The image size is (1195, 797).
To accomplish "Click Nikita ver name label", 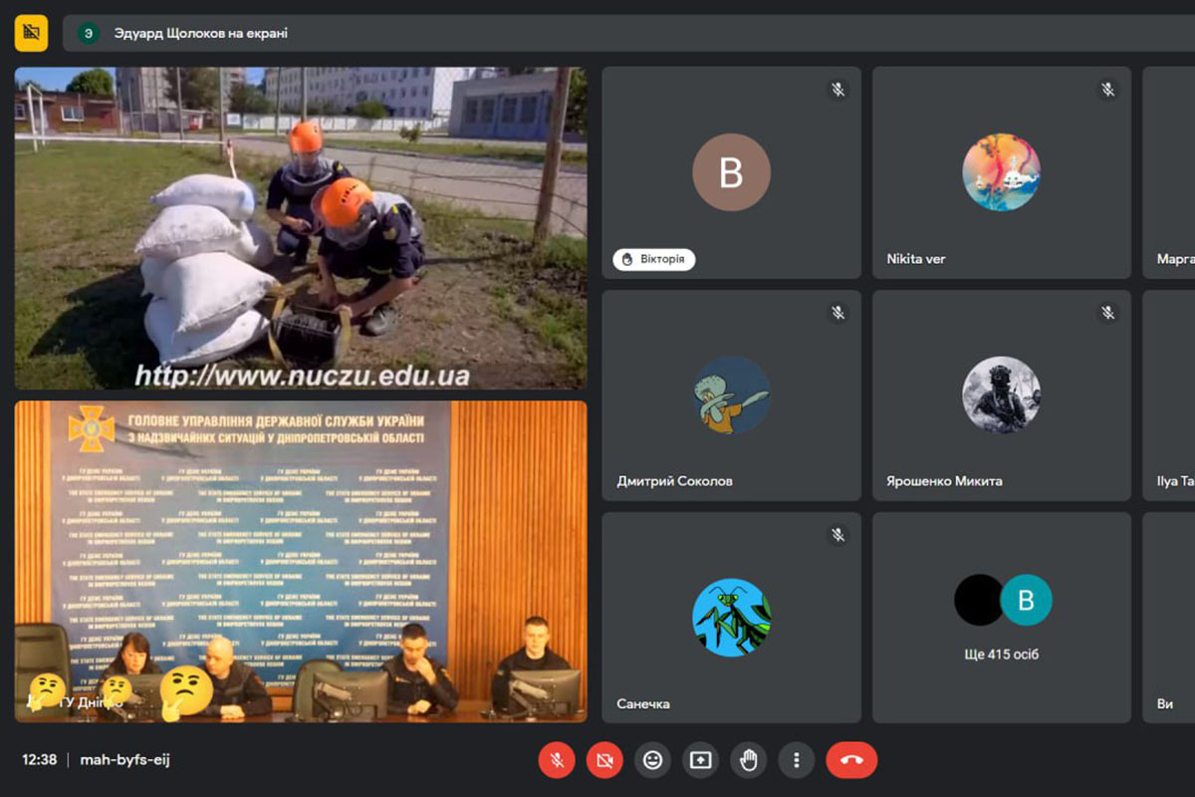I will tap(916, 259).
